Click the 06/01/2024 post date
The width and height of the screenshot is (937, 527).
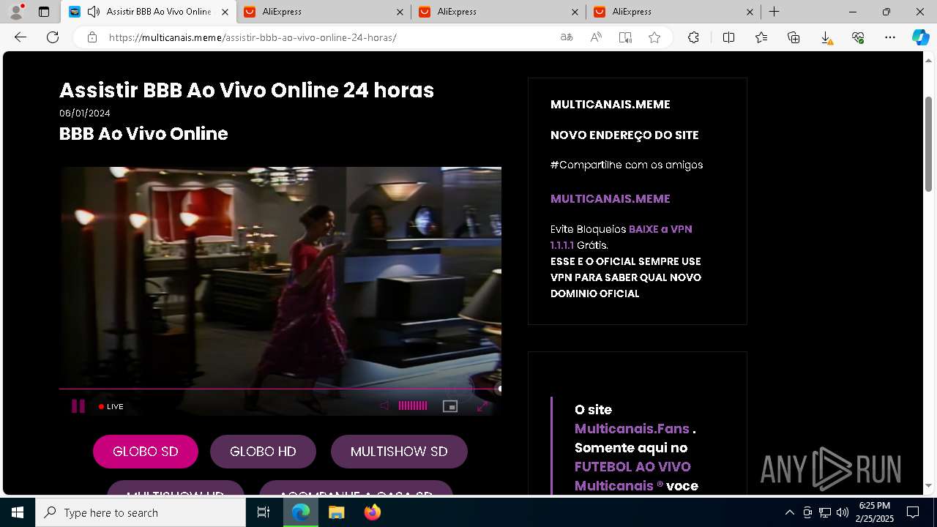tap(85, 113)
